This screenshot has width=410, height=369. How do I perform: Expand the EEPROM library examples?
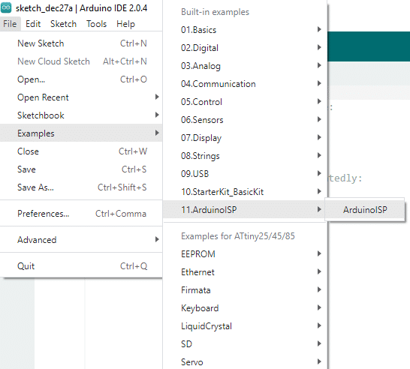point(245,253)
